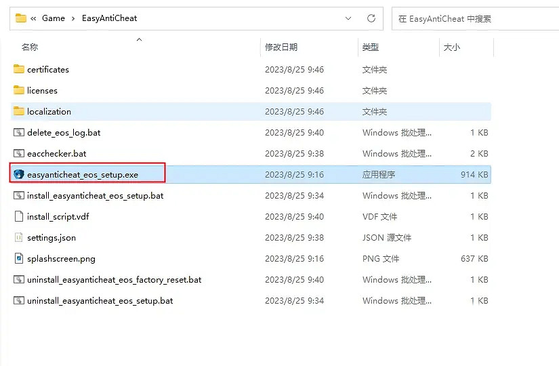Image resolution: width=559 pixels, height=366 pixels.
Task: Sort files by the 名称 column header
Action: 30,47
